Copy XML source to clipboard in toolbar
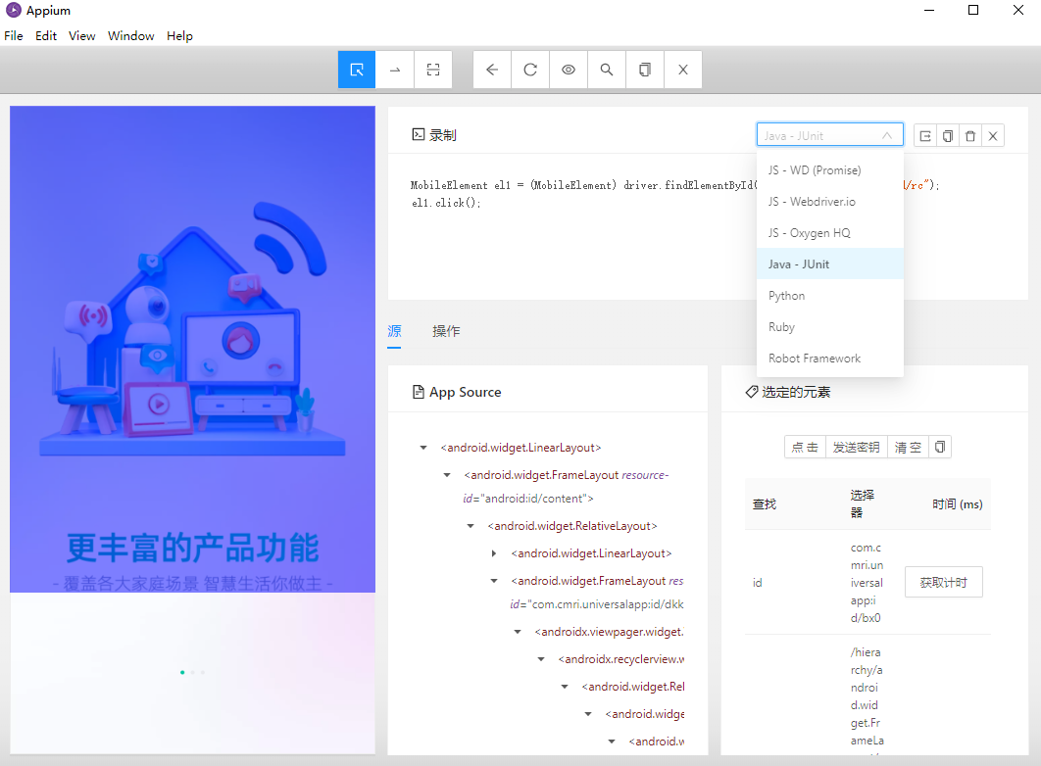Image resolution: width=1041 pixels, height=766 pixels. tap(645, 70)
